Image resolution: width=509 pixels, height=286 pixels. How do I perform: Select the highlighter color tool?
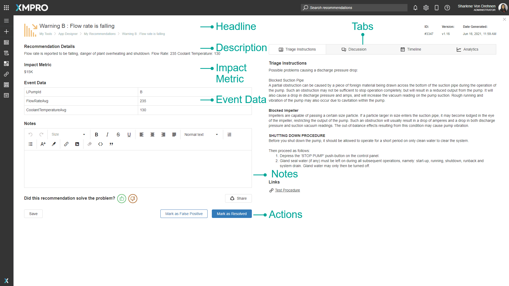(54, 144)
